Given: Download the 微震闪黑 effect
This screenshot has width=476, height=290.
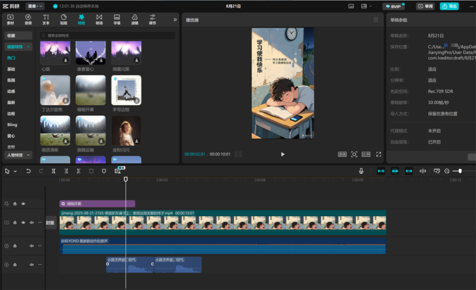Looking at the screenshot, I should click(137, 60).
